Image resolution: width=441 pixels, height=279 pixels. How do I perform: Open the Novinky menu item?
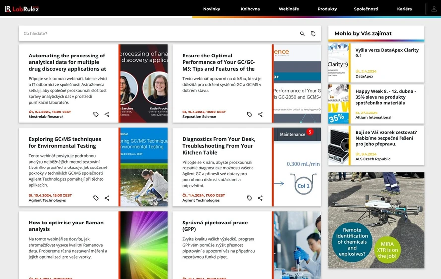tap(212, 9)
